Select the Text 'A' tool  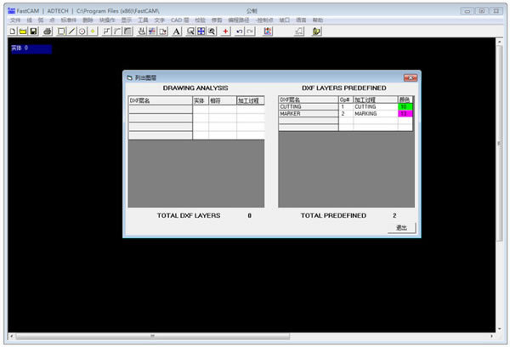(176, 31)
